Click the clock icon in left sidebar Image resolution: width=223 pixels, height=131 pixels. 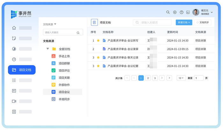point(14,59)
